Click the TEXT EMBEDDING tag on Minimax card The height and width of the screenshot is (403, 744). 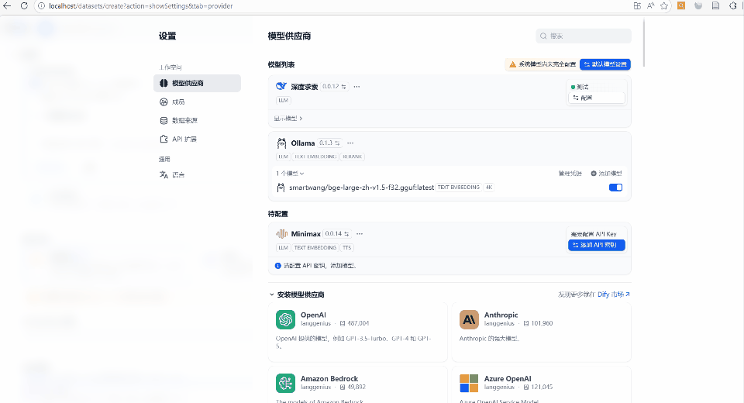pos(315,248)
